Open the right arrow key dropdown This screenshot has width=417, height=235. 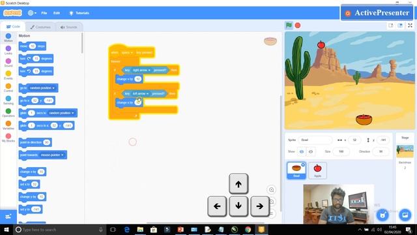tap(141, 70)
